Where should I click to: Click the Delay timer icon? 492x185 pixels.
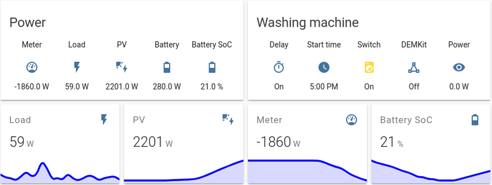[x=279, y=67]
